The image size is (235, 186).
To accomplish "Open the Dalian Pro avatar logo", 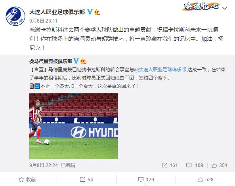I will (x=15, y=16).
